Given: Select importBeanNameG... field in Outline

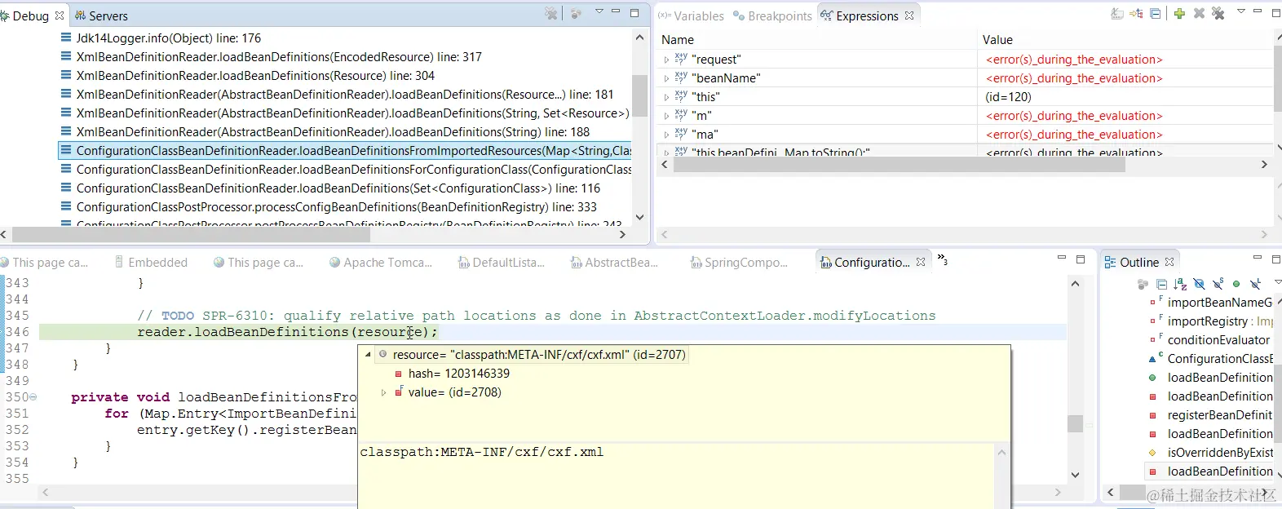Looking at the screenshot, I should coord(1211,302).
